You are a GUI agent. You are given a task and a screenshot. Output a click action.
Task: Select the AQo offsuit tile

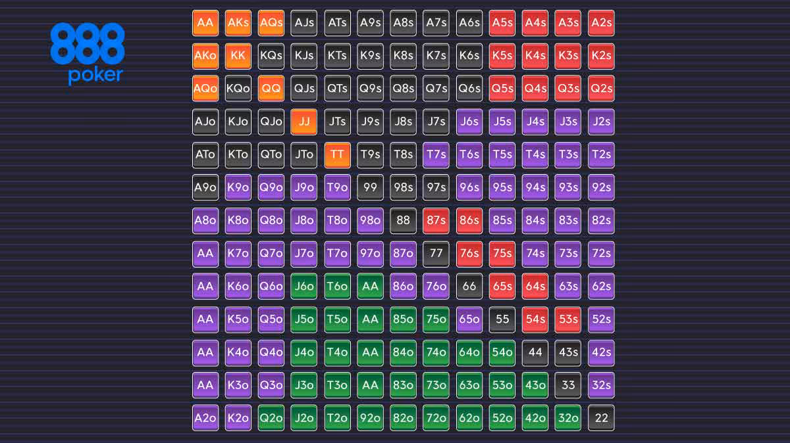click(x=205, y=89)
